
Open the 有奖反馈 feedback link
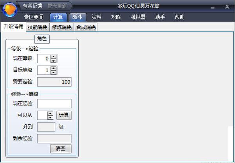click(33, 6)
